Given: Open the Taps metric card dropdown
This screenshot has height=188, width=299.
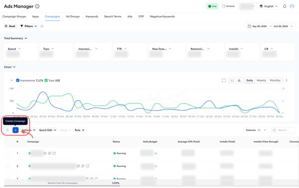Looking at the screenshot, I should coord(53,49).
